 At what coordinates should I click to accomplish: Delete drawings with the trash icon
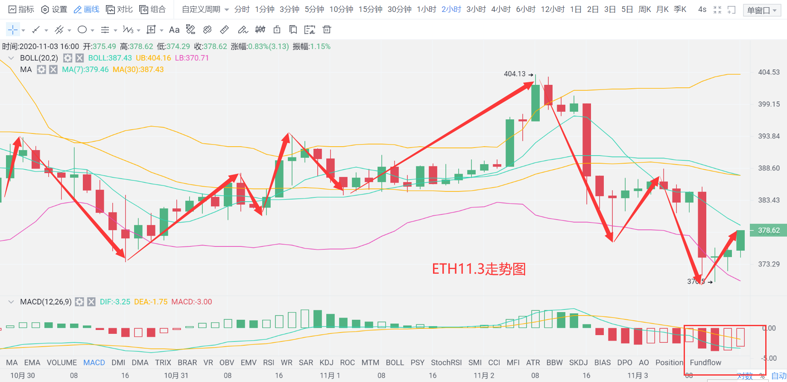[327, 29]
